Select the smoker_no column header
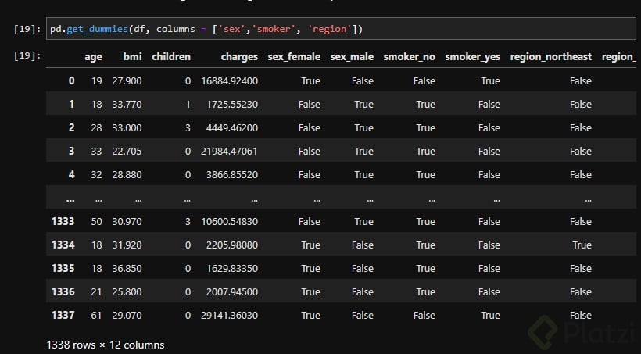Image resolution: width=641 pixels, height=354 pixels. pos(410,57)
